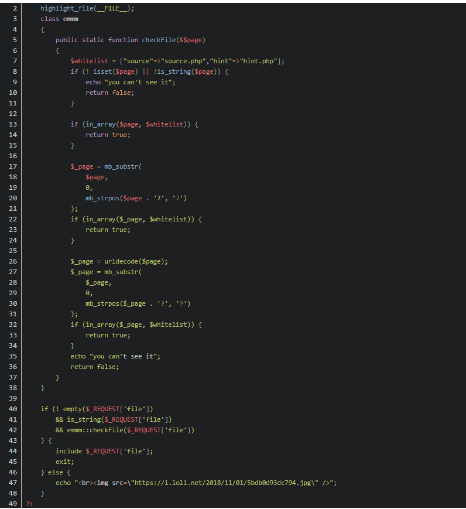The image size is (466, 509).
Task: Click in_array($_page, $whitelist) on line 32
Action: [x=138, y=324]
